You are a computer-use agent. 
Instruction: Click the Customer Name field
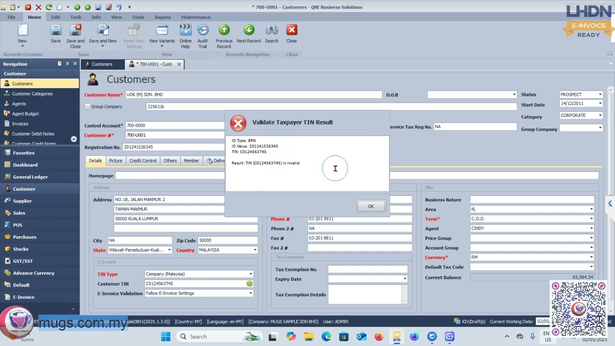(x=253, y=95)
